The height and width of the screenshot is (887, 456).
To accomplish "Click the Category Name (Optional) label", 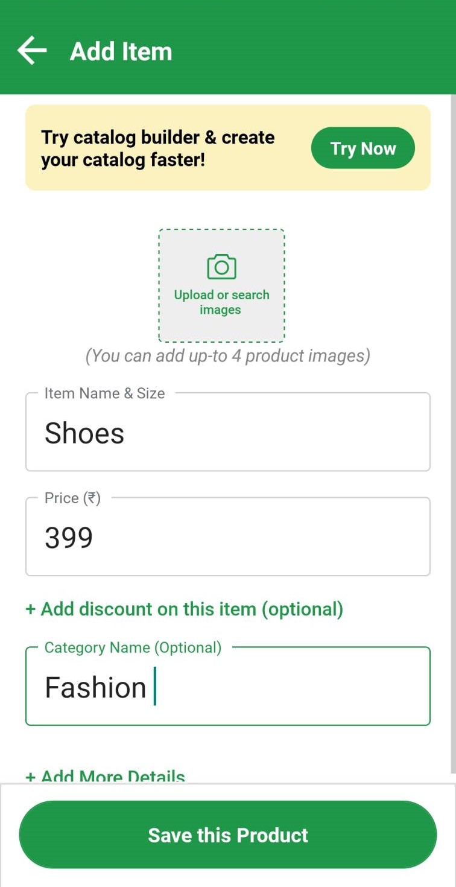I will 133,648.
